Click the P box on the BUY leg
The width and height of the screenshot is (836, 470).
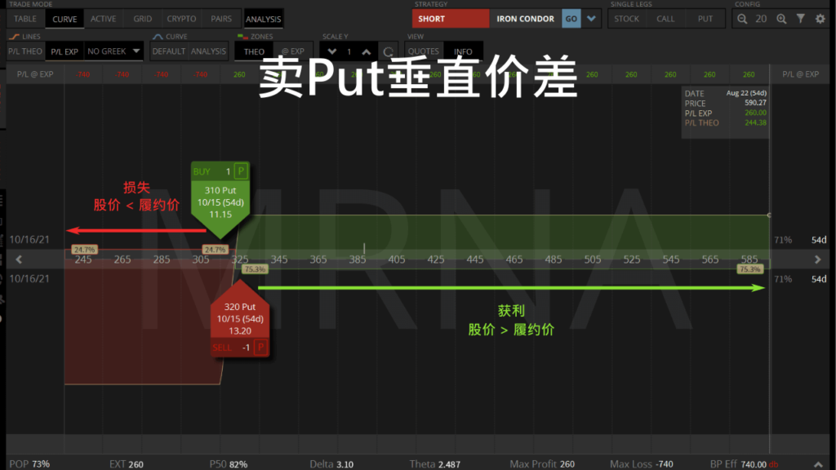coord(241,171)
